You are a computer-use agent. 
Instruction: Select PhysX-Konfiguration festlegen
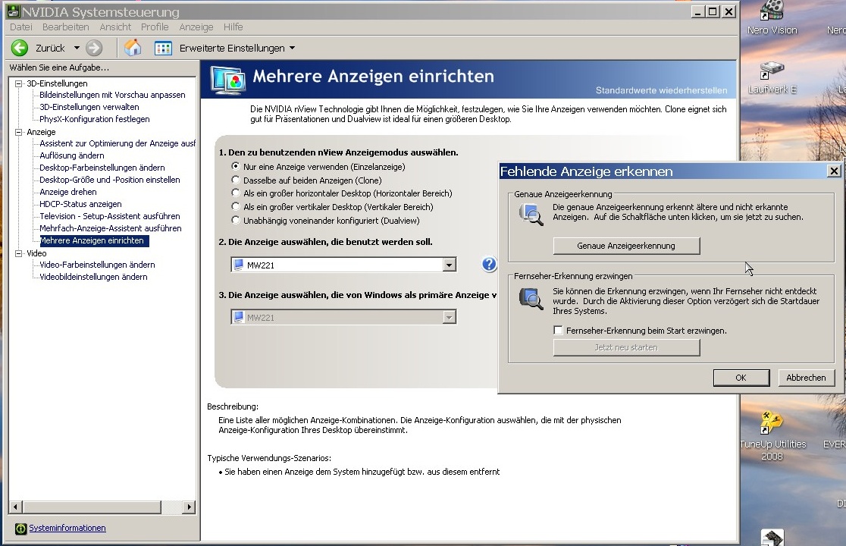[x=95, y=119]
